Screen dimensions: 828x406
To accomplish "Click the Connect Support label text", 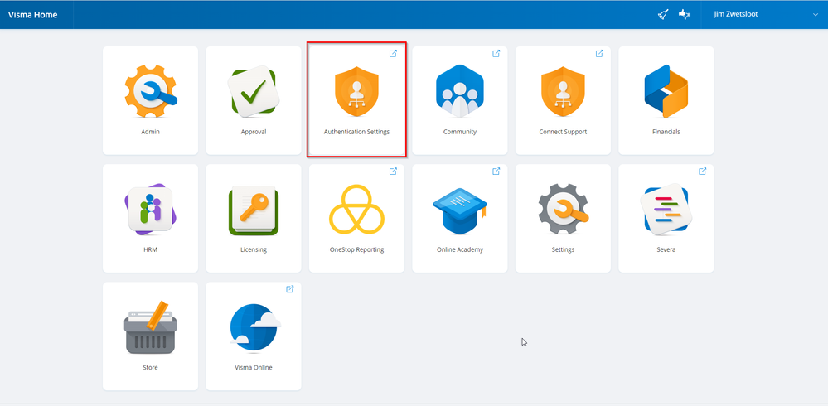I will pyautogui.click(x=563, y=132).
